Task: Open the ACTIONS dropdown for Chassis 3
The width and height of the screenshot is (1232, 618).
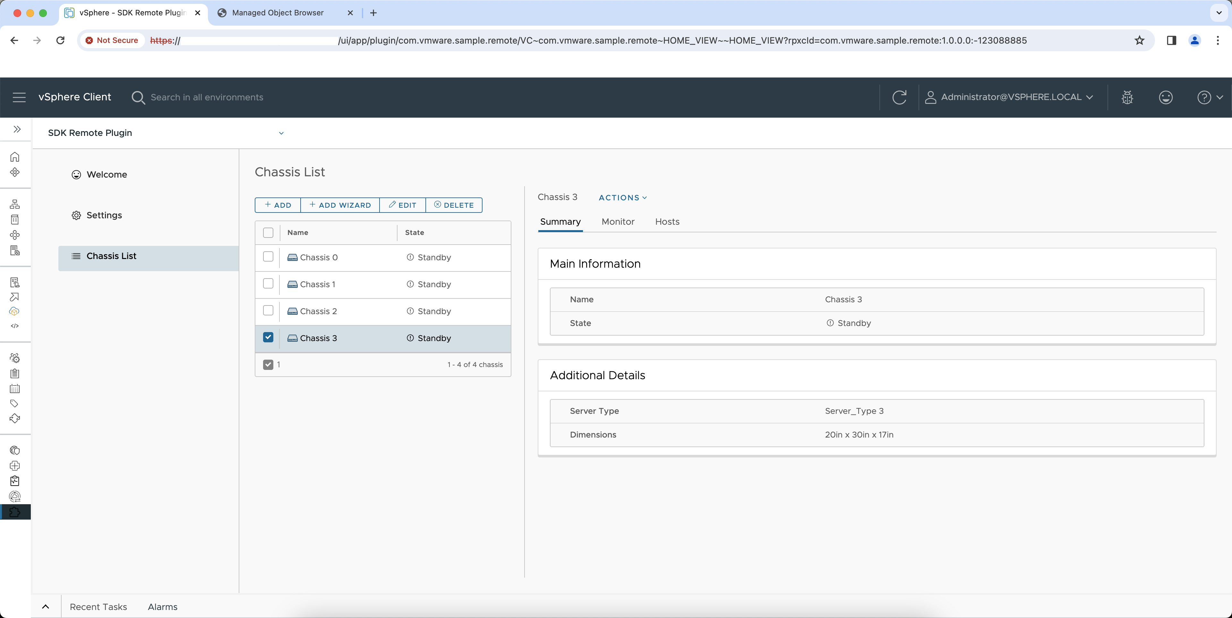Action: (x=622, y=197)
